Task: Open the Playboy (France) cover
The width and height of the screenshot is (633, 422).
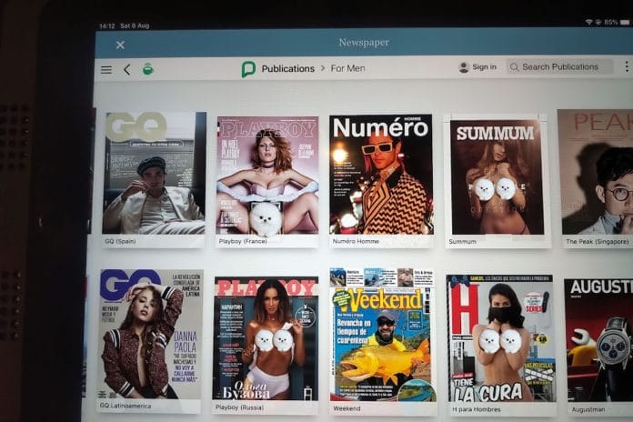Action: click(267, 176)
